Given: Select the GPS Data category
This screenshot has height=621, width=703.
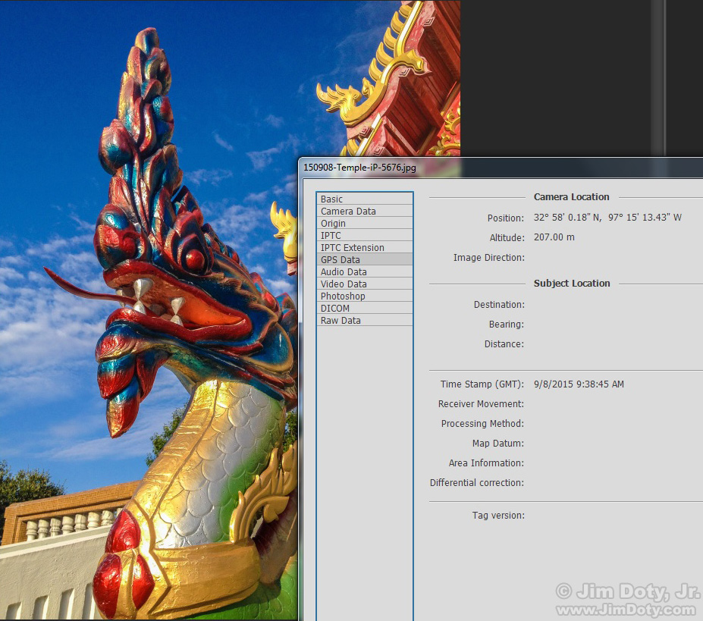Looking at the screenshot, I should click(x=365, y=259).
